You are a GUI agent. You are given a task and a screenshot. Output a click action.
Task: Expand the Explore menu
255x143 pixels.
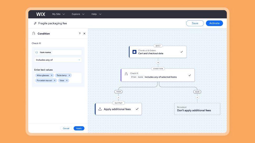coord(78,14)
